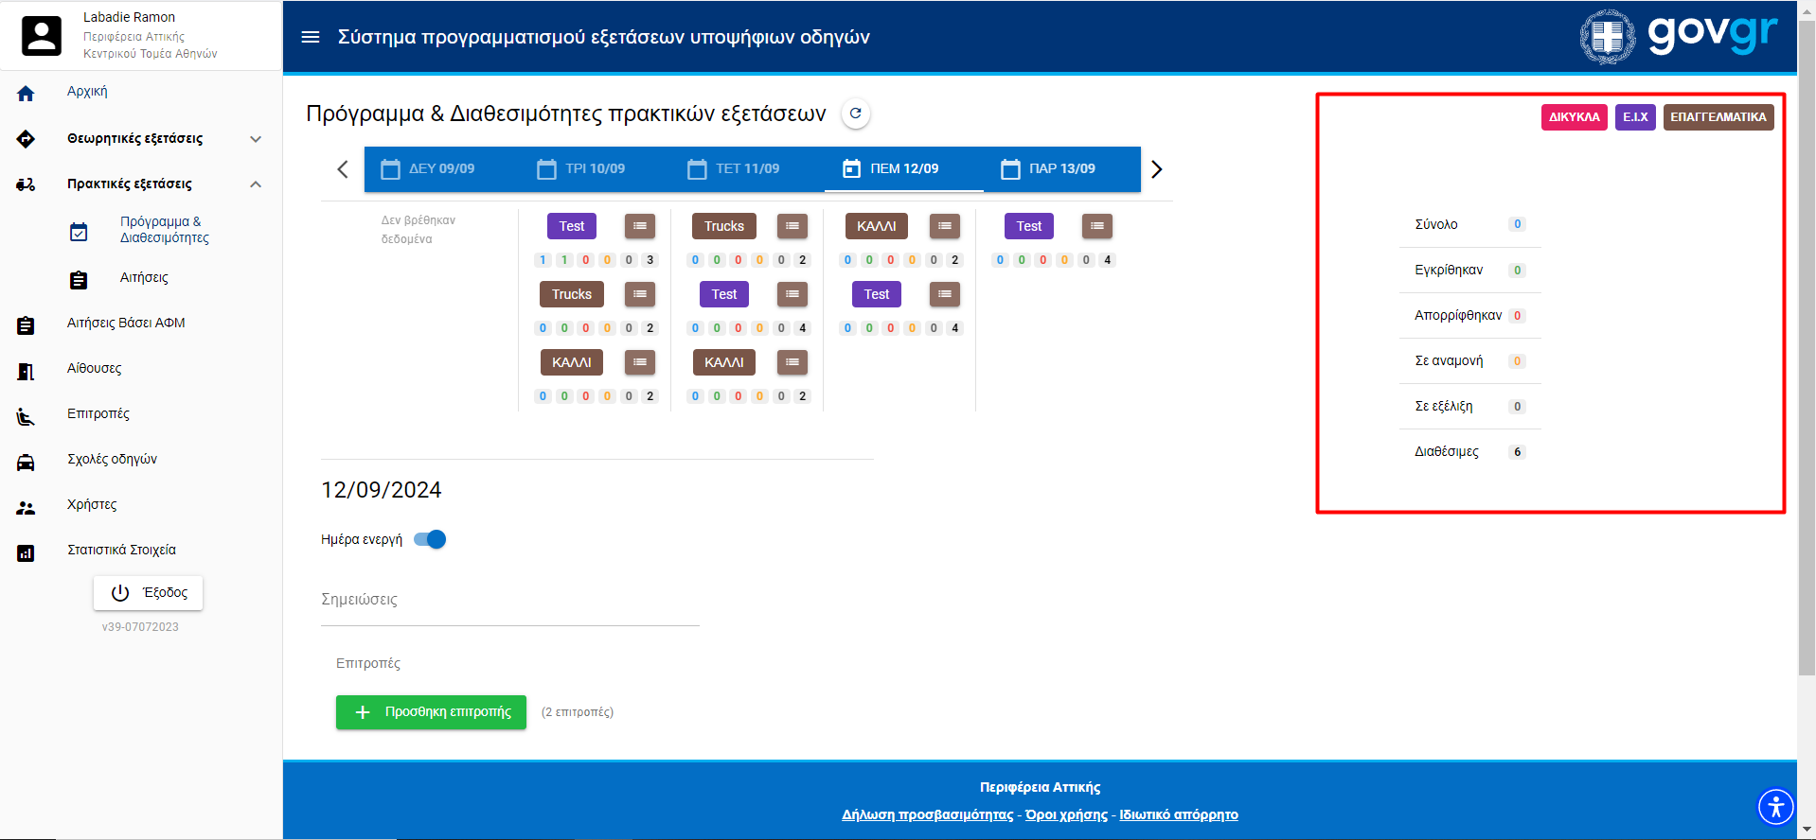This screenshot has height=840, width=1816.
Task: Click list icon beside Friday's Test slot
Action: [x=1096, y=226]
